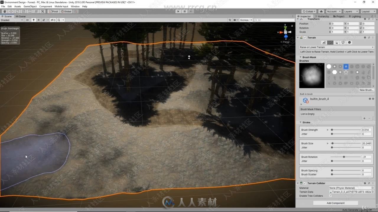Open builtin_brush_4 settings gear
Screen dimensions: 378x212
tap(373, 99)
